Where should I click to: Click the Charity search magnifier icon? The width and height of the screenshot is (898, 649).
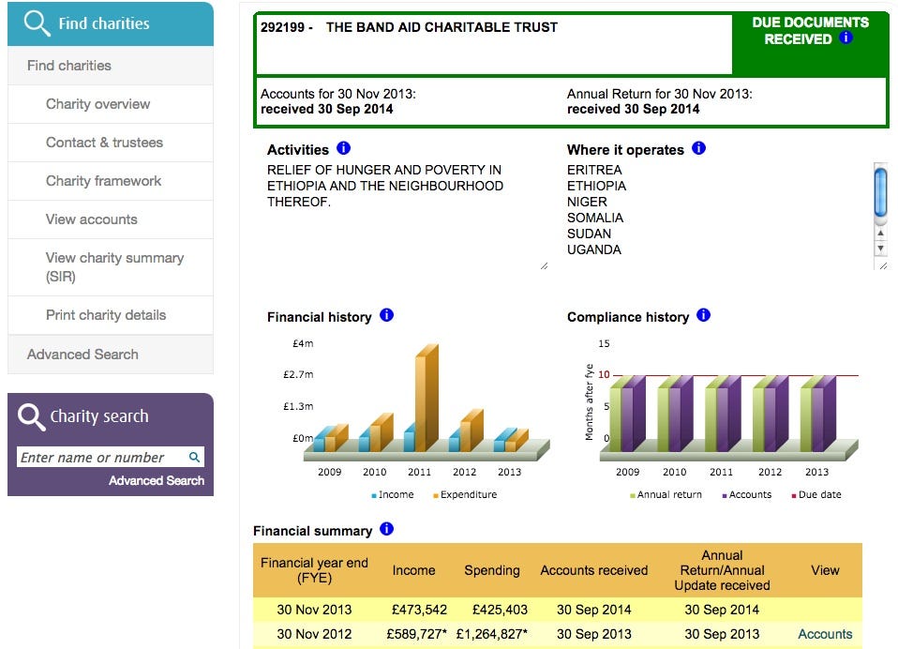(x=31, y=416)
